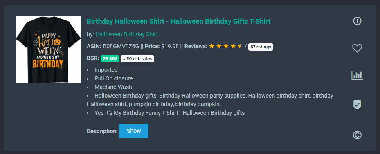Click the orange star rating icons
Viewport: 380px width, 154px height.
point(225,46)
